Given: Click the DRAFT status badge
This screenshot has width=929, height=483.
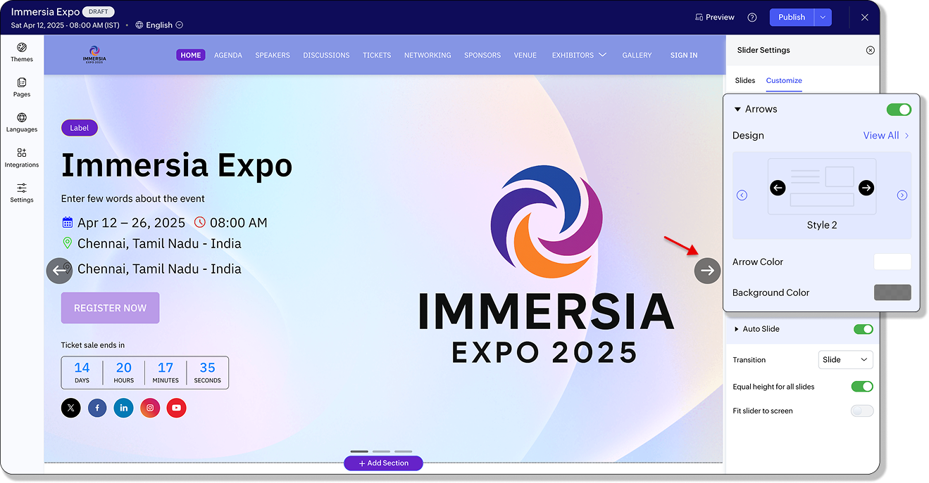Looking at the screenshot, I should pos(99,12).
